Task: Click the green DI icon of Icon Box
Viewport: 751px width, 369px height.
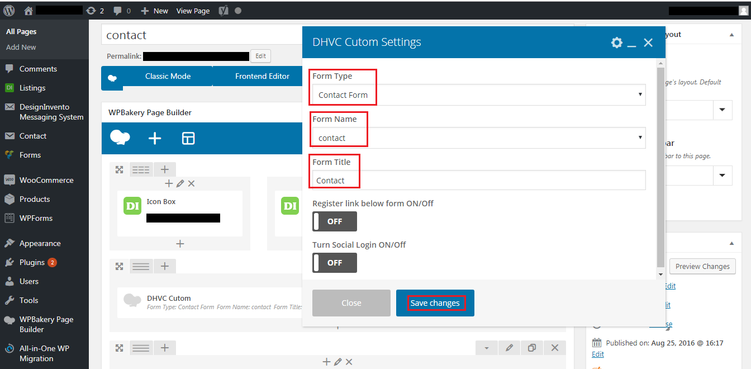Action: tap(132, 206)
